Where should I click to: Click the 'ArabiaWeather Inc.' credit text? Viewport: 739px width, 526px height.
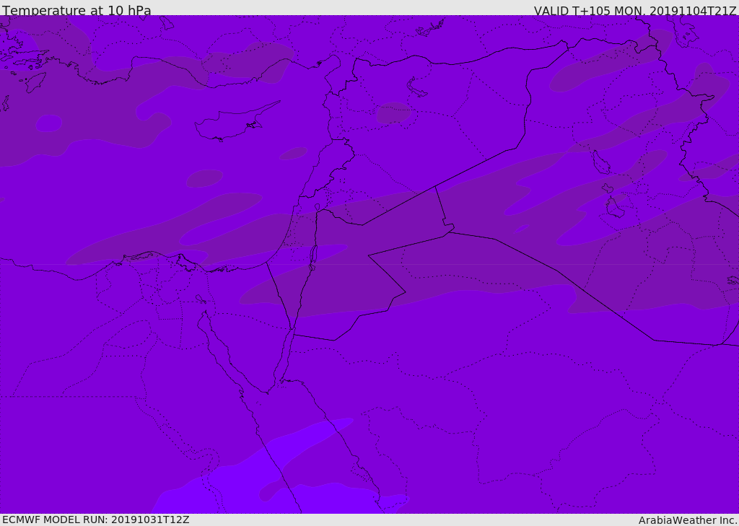[x=688, y=520]
